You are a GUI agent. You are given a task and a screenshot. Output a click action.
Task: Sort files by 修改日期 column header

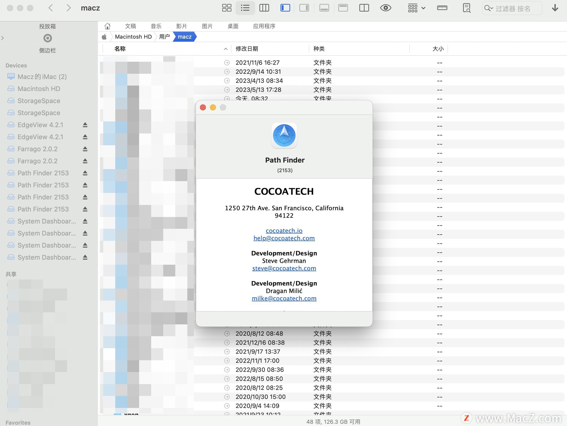point(248,49)
